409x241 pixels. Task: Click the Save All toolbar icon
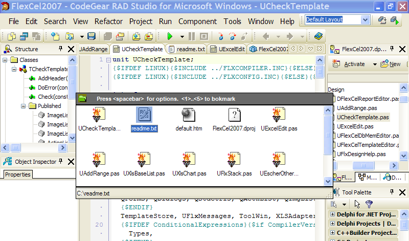point(107,36)
